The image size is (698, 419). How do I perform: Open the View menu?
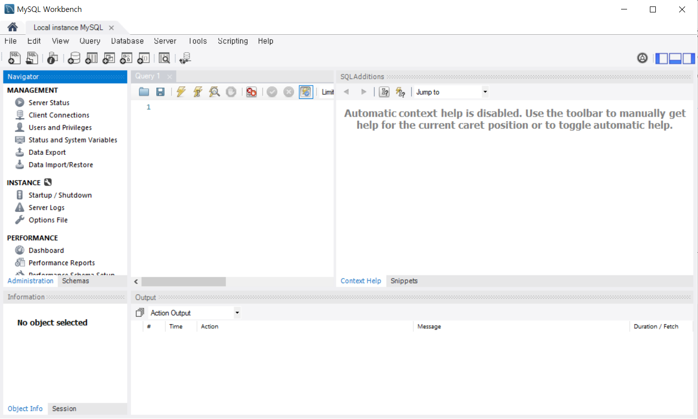61,41
